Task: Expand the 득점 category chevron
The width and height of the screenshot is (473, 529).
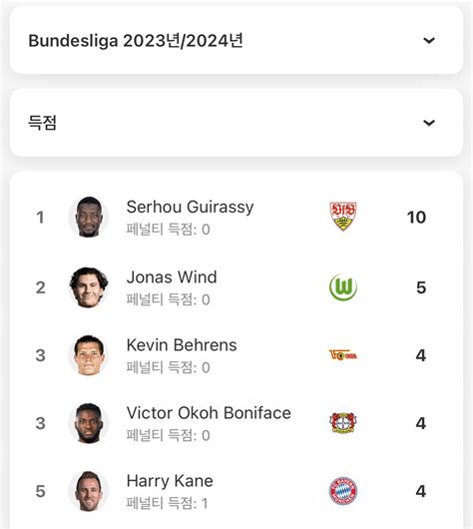Action: [x=429, y=123]
